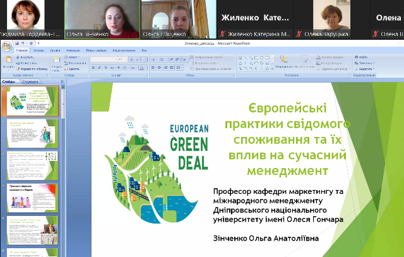404x257 pixels.
Task: Switch to the Рецензирование ribbon tab
Action: click(x=124, y=51)
